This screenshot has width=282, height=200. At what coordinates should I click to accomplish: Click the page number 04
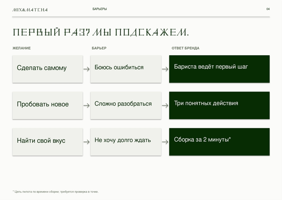268,9
